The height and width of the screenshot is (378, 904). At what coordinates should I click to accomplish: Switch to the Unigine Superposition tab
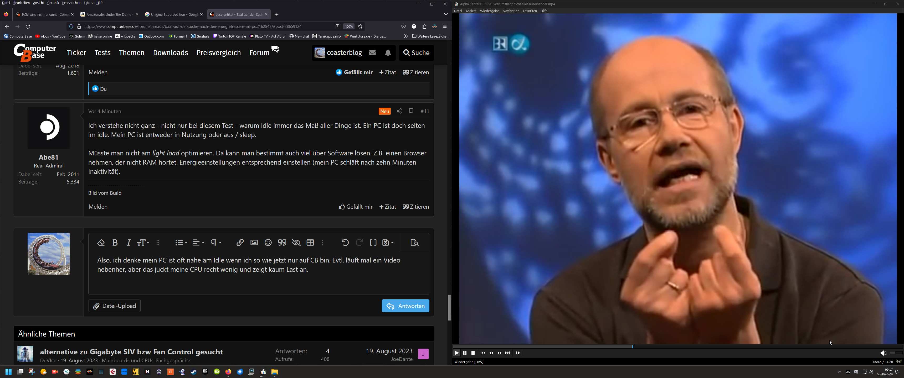tap(172, 14)
